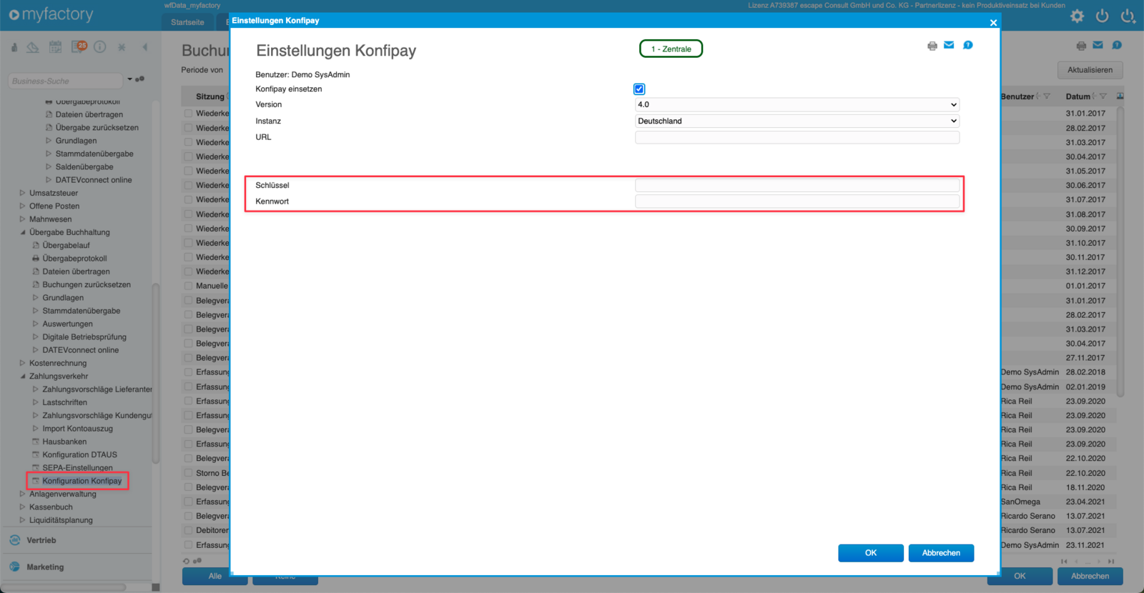
Task: Click the double-dot icon beside Business-Suche
Action: [140, 79]
